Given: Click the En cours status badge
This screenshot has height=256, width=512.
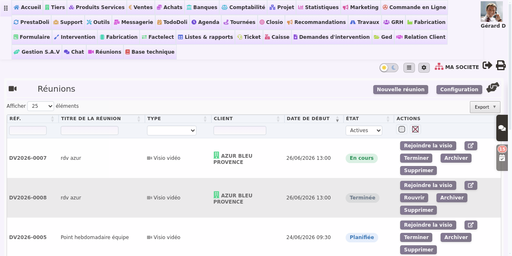Looking at the screenshot, I should (x=361, y=158).
